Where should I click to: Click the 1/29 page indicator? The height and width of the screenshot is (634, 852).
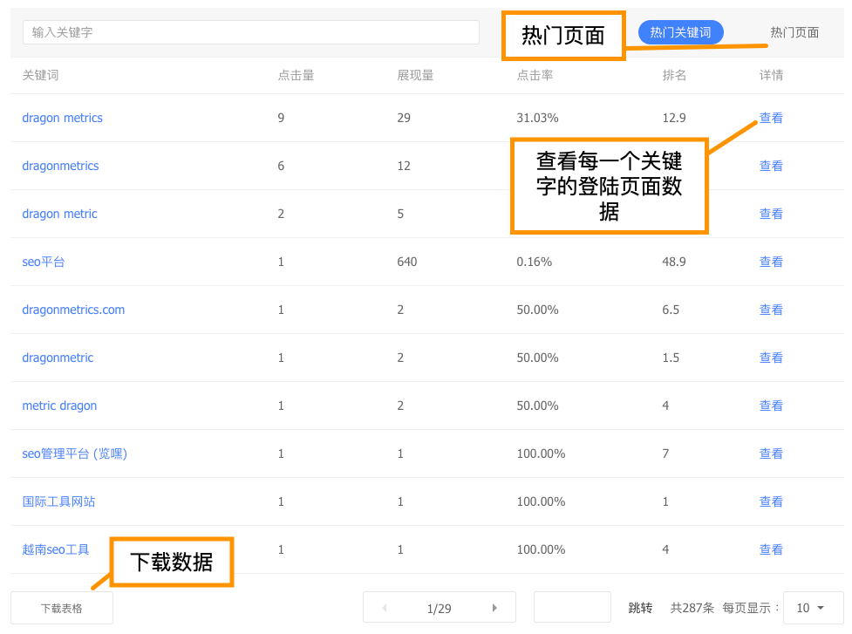point(439,609)
